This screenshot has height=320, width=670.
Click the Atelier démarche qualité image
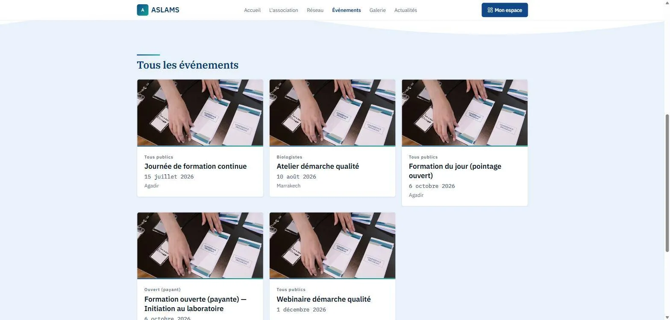click(x=332, y=112)
